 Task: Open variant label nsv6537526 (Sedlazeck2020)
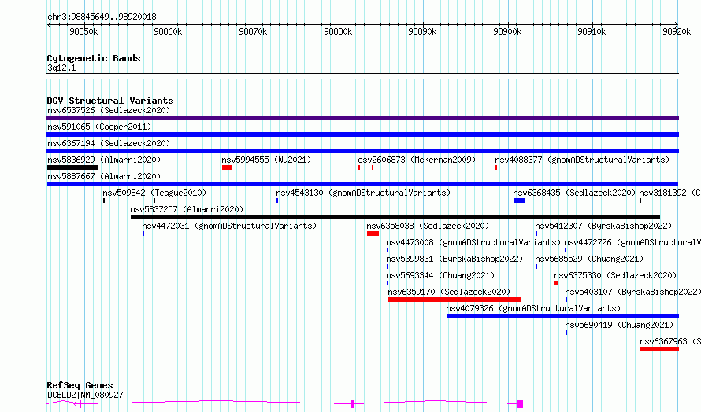tap(109, 110)
